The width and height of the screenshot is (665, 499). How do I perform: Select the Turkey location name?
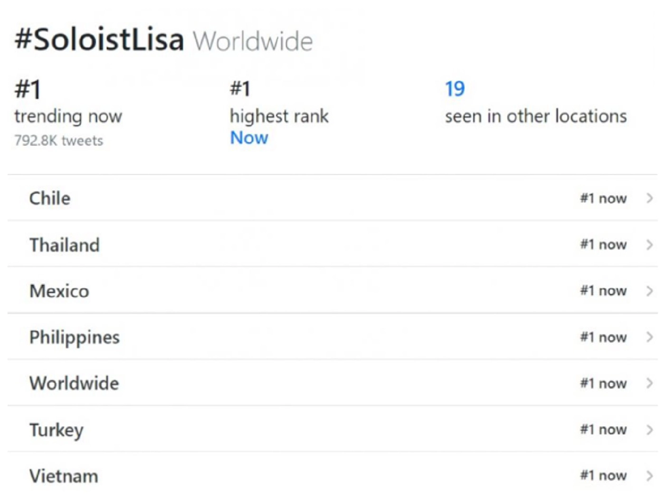(57, 430)
